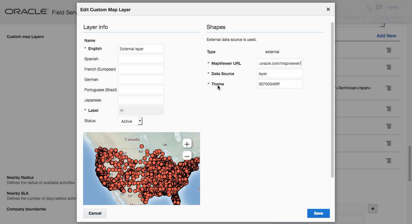The width and height of the screenshot is (412, 224).
Task: Click the Add New link
Action: 386,36
